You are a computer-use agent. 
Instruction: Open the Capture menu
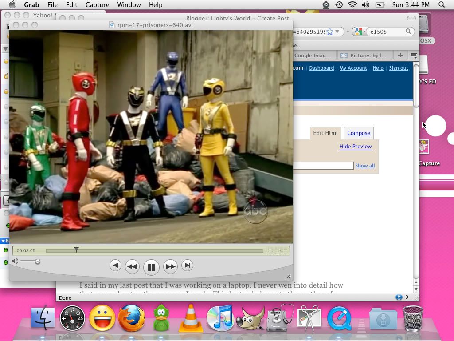point(97,4)
